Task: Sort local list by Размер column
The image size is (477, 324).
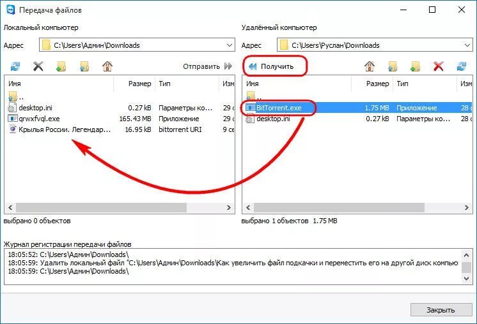Action: point(134,84)
